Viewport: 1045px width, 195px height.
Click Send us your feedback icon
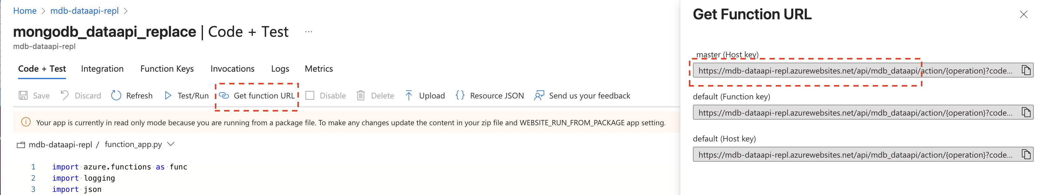point(538,96)
